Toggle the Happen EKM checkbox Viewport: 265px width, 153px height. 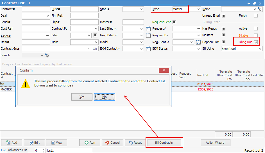coord(223,42)
